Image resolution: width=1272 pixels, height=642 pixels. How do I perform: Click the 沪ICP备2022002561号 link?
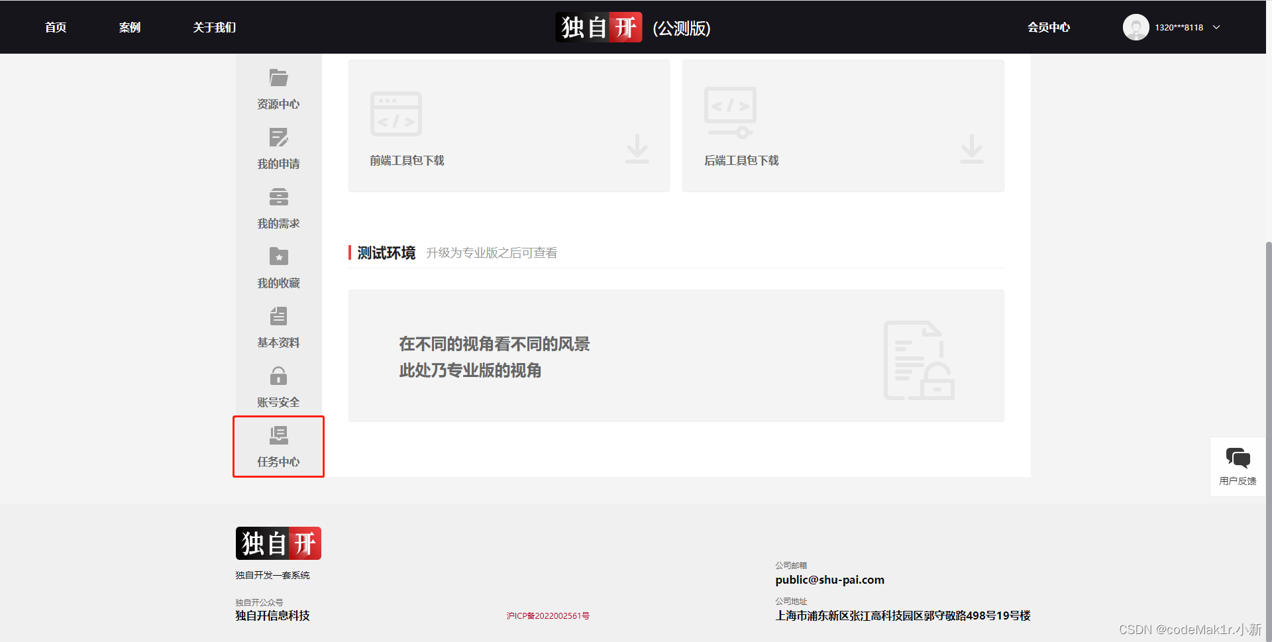[x=548, y=616]
